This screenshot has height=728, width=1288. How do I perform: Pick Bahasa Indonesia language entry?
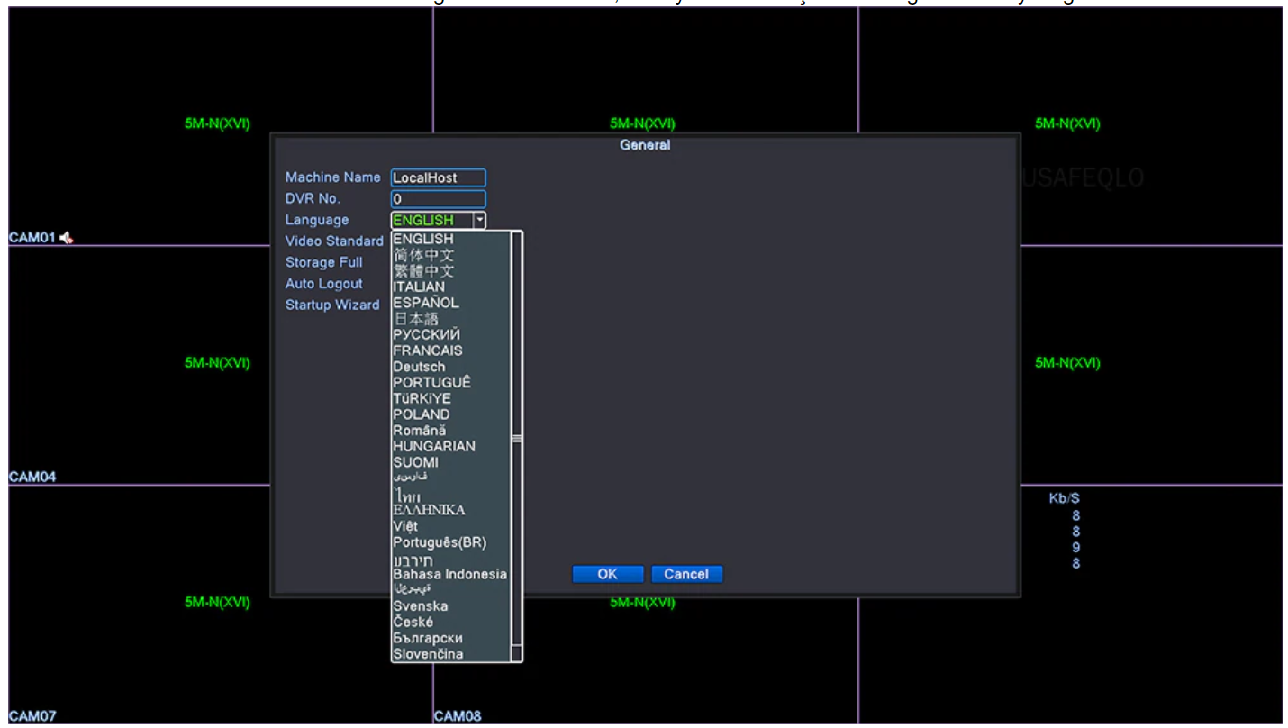[x=449, y=574]
